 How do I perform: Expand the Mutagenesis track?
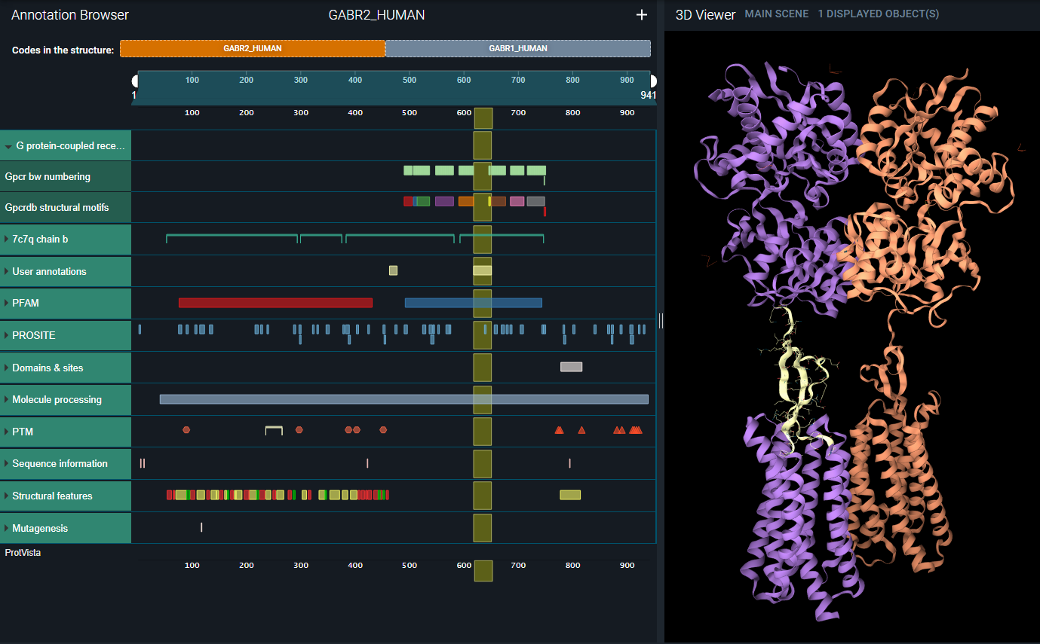tap(8, 528)
